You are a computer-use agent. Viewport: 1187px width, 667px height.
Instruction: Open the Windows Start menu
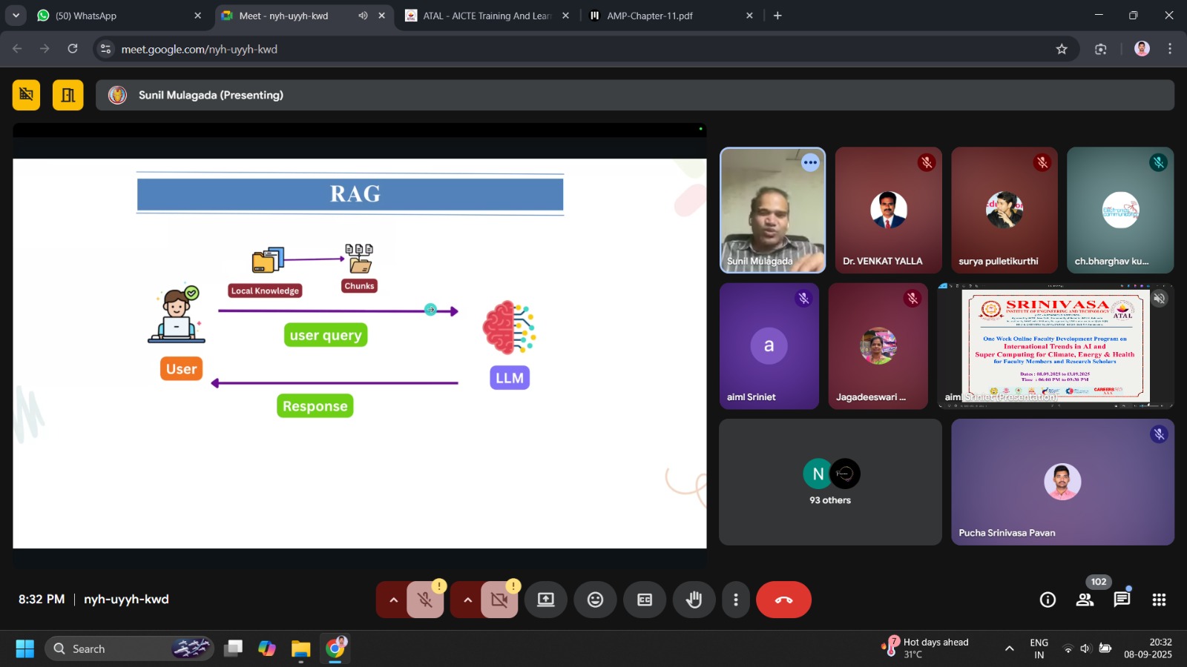[24, 649]
